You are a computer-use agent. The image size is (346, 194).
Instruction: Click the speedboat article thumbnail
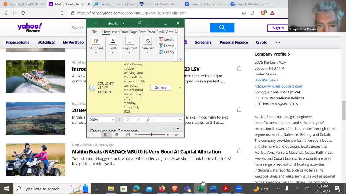(36, 77)
